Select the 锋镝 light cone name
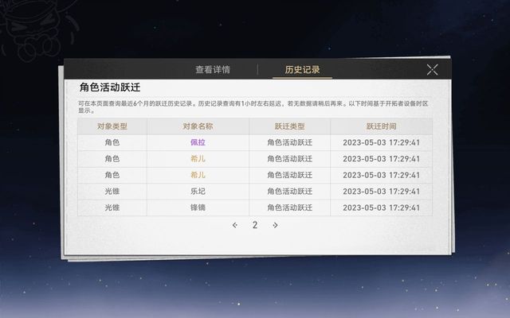Image resolution: width=510 pixels, height=318 pixels. click(198, 207)
